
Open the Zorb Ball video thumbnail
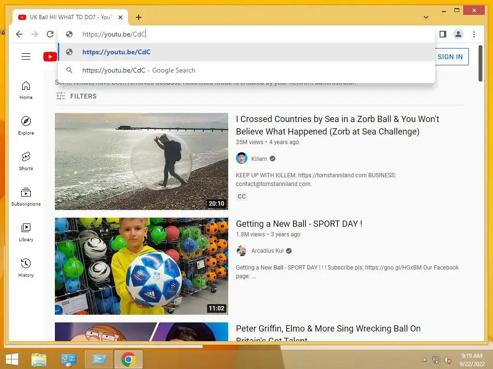[x=142, y=161]
